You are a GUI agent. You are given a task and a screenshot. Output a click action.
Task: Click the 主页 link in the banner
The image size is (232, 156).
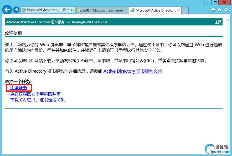coord(218,22)
